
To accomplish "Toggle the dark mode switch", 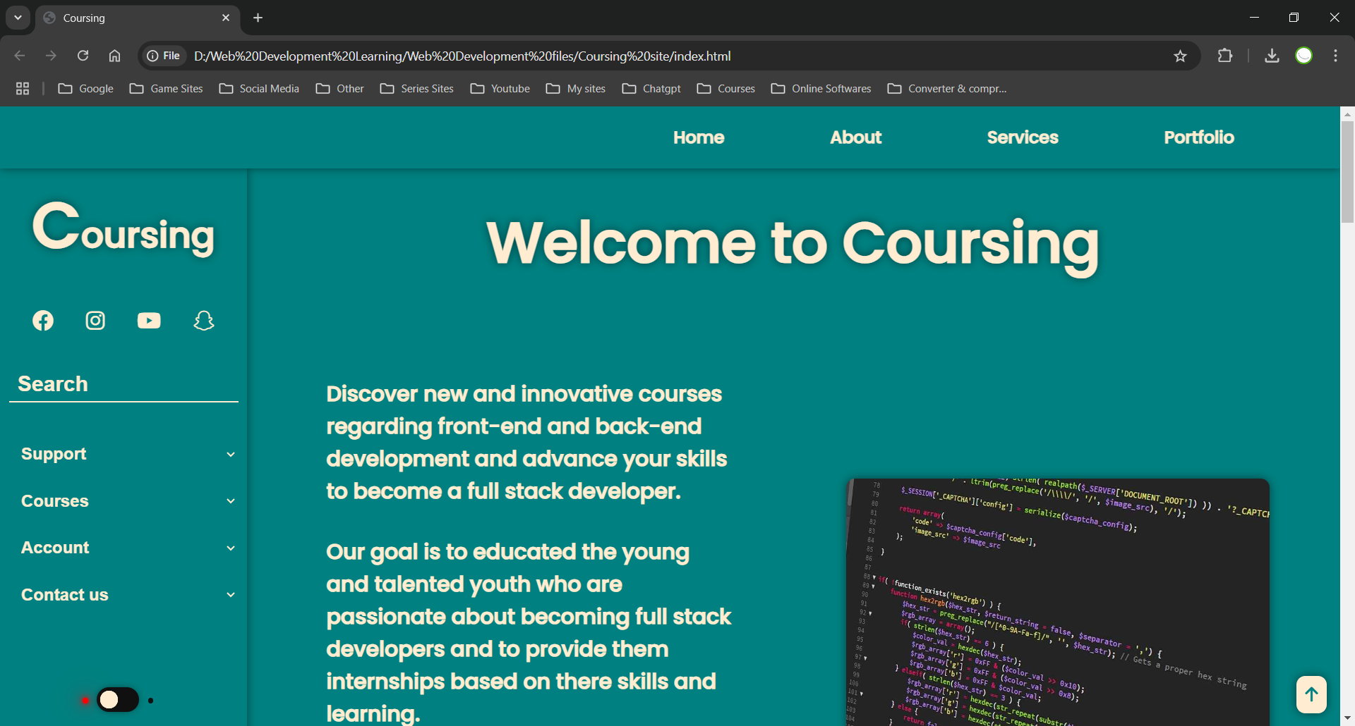I will point(118,699).
